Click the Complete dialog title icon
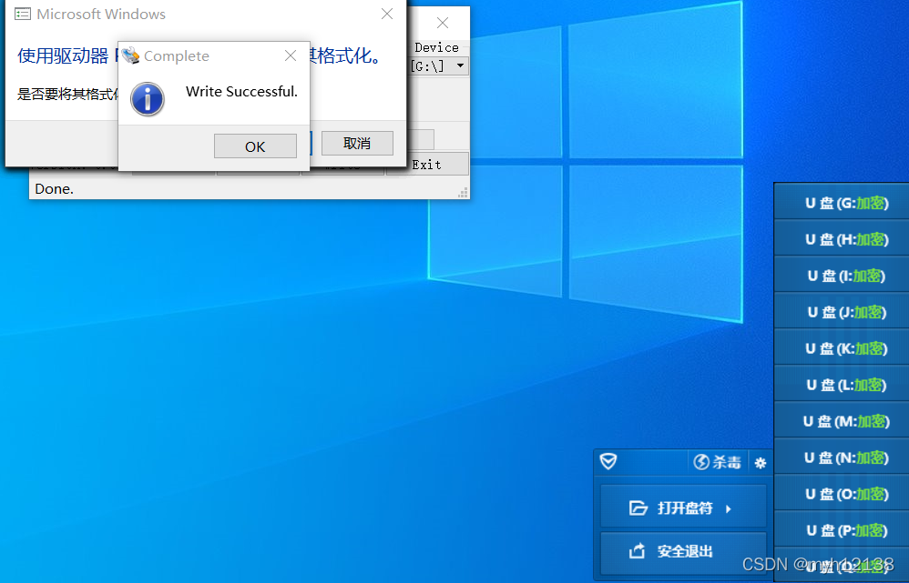The width and height of the screenshot is (909, 583). pyautogui.click(x=131, y=55)
